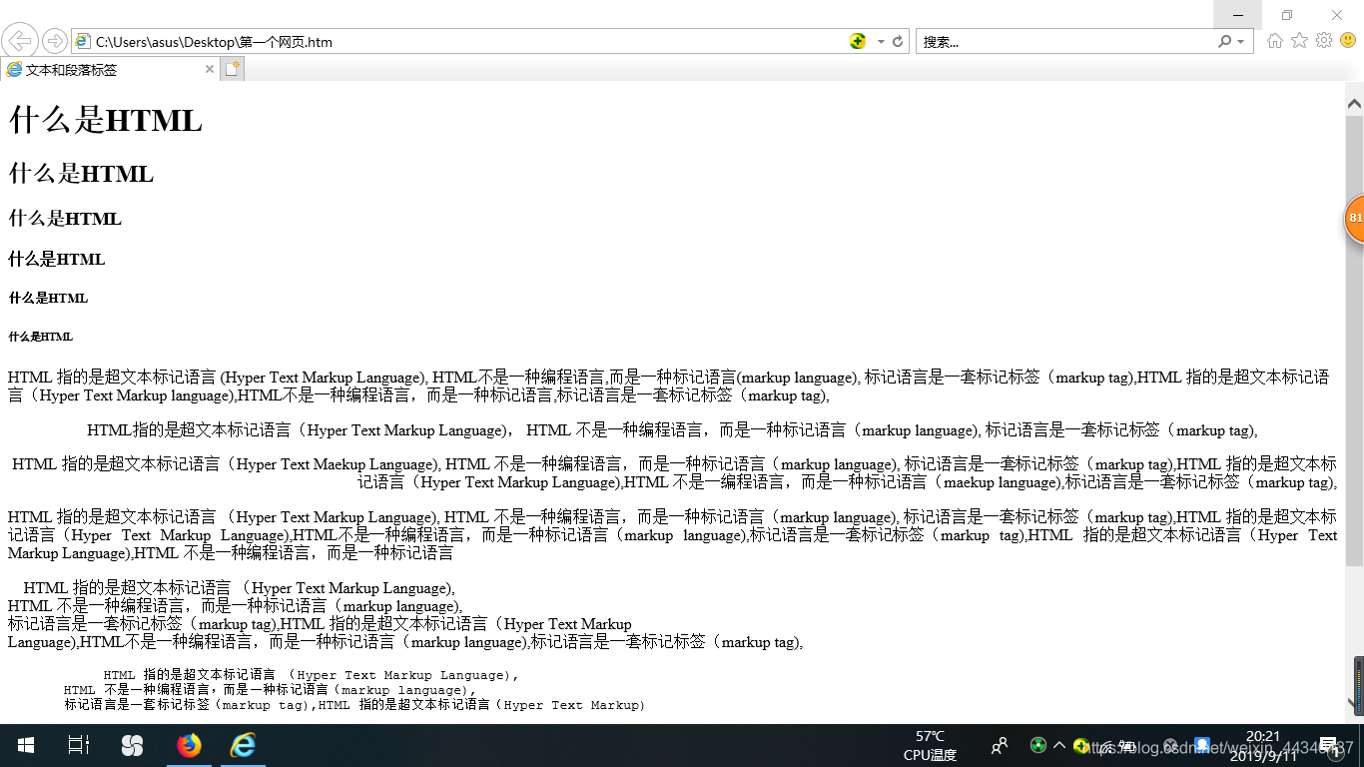The image size is (1364, 767).
Task: Select the 文本和段落标签 tab
Action: pos(110,69)
